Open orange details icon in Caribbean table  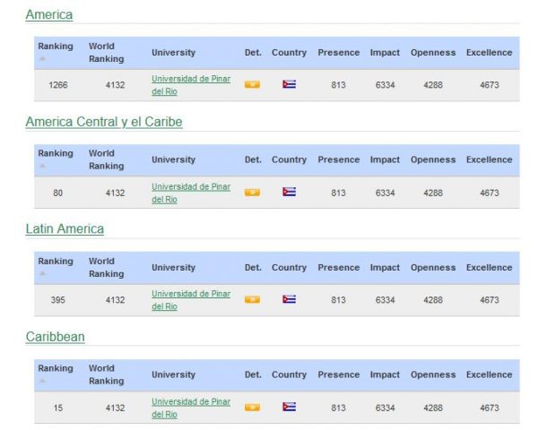(252, 408)
